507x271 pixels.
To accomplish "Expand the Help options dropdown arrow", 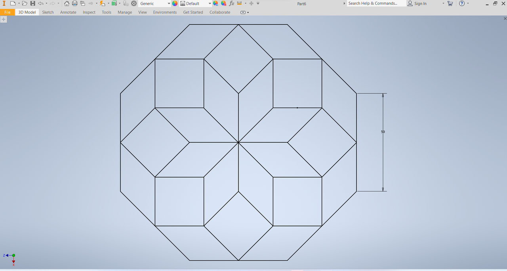I will 468,4.
